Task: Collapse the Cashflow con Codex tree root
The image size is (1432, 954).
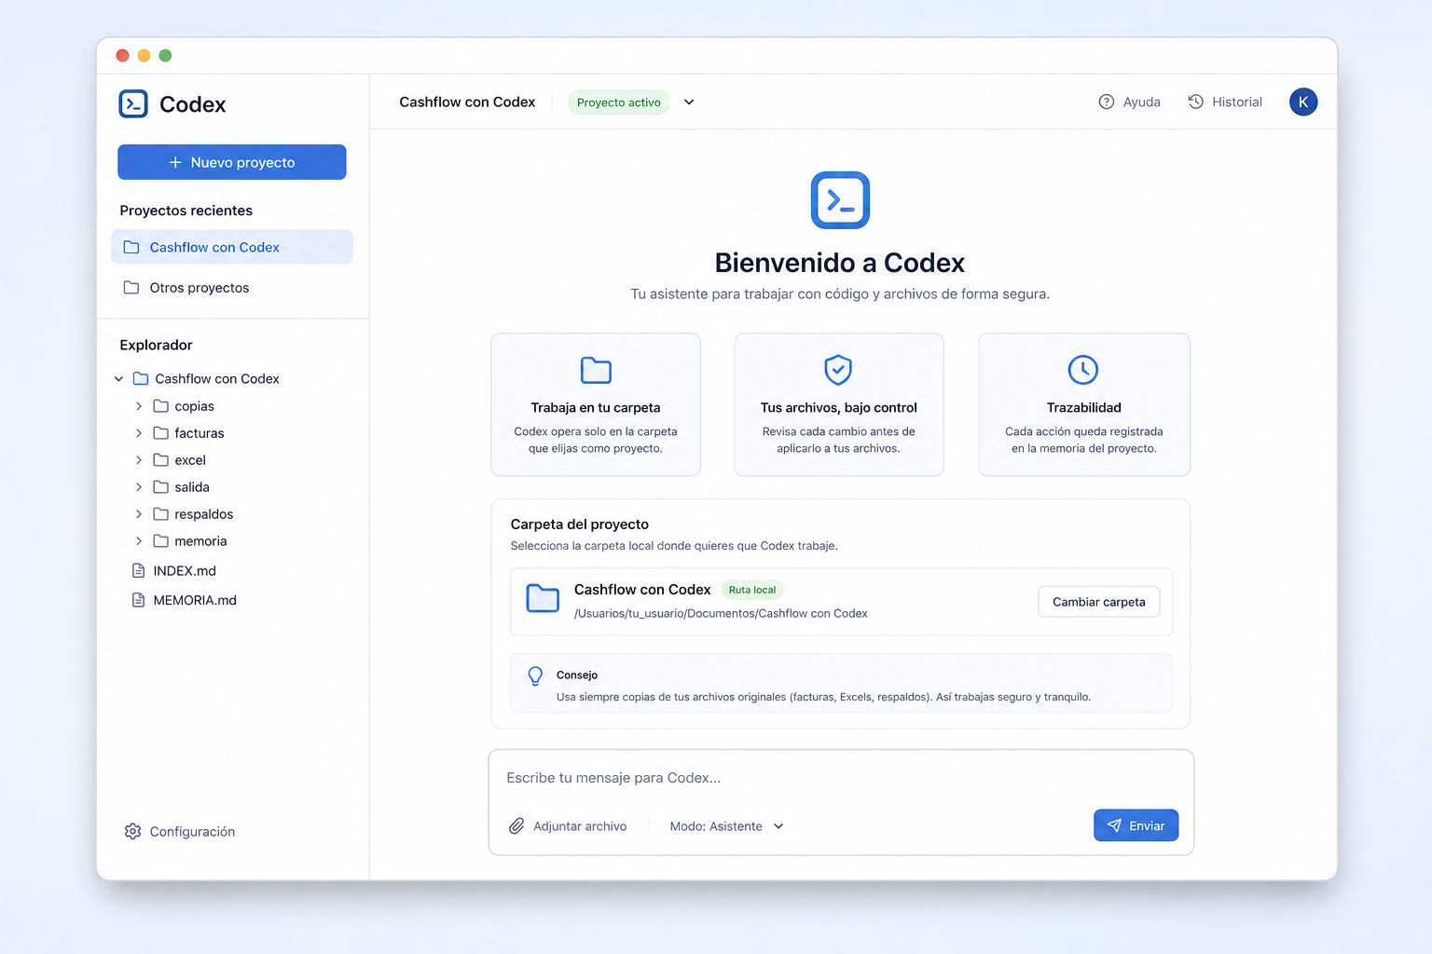Action: [x=118, y=379]
